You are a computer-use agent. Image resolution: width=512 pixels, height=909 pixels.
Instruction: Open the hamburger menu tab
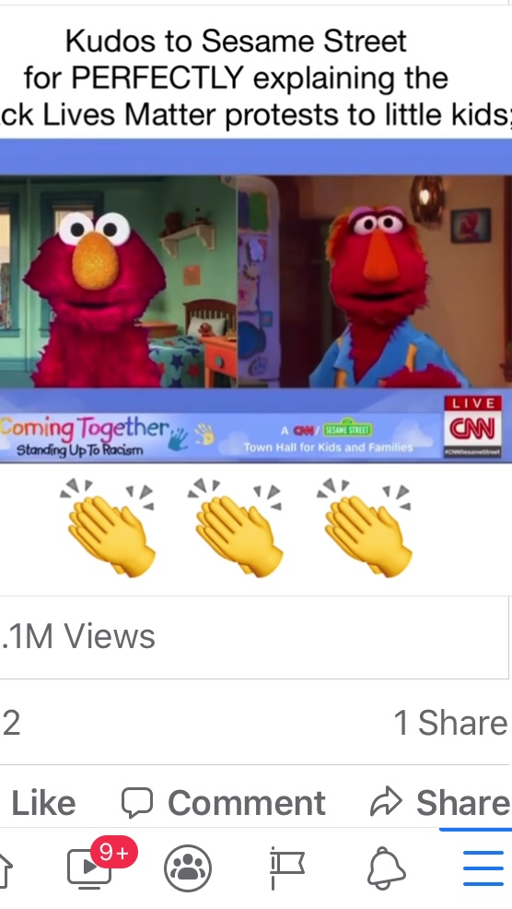(x=483, y=868)
